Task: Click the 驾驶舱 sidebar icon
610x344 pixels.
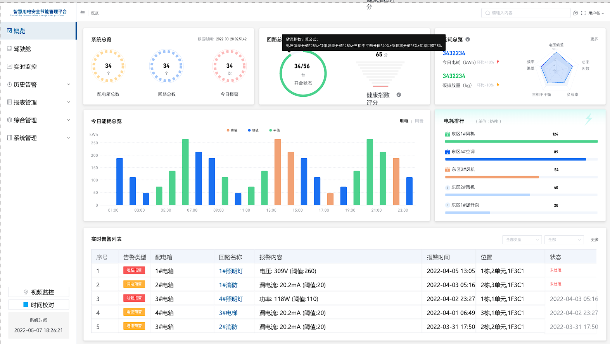Action: 9,48
